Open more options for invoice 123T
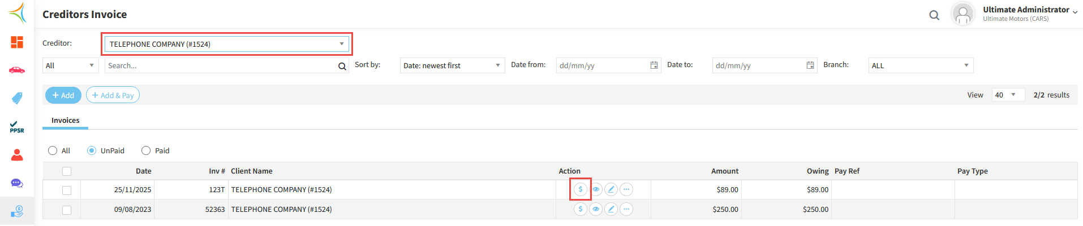Screen dimensions: 1083x226 coord(626,189)
